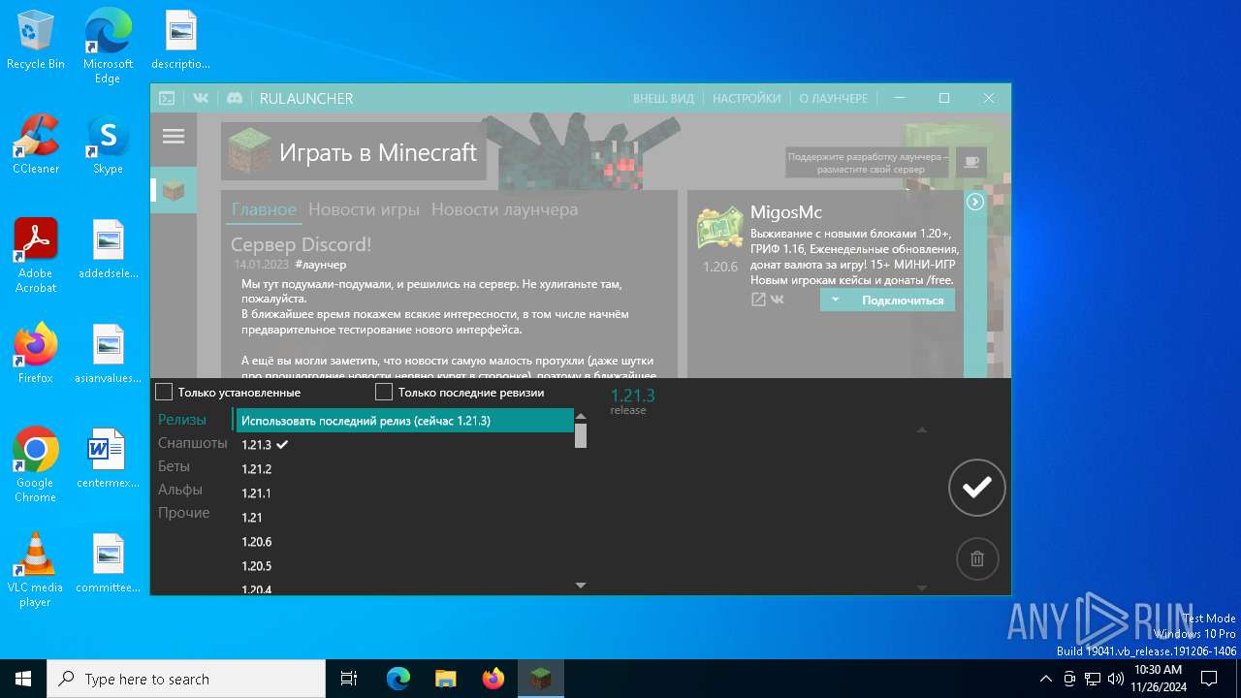Click 'Поддержите разработку лаунчера' banner
The height and width of the screenshot is (698, 1241).
(x=870, y=162)
